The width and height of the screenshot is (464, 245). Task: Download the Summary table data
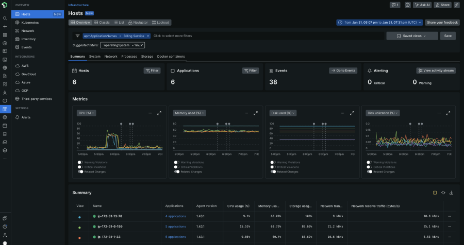click(x=452, y=192)
